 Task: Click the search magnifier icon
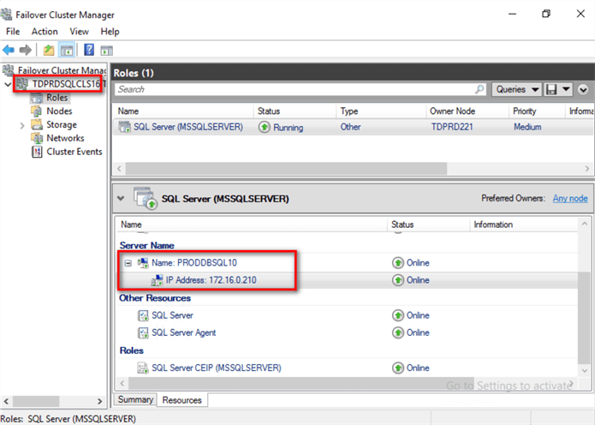pos(480,89)
